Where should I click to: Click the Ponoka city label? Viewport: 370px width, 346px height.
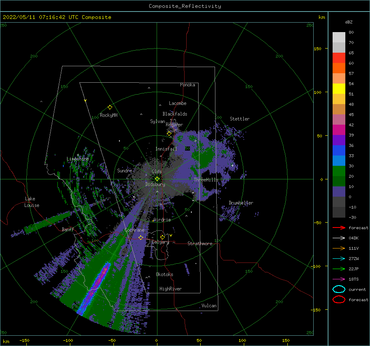tap(187, 85)
